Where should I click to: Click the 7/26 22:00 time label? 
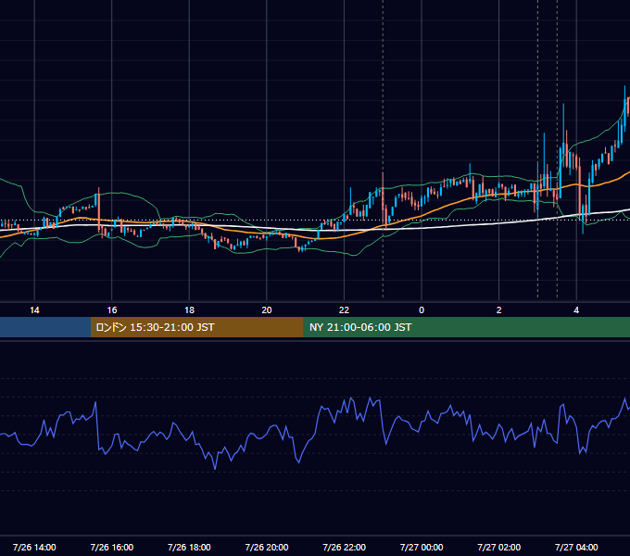click(x=345, y=547)
